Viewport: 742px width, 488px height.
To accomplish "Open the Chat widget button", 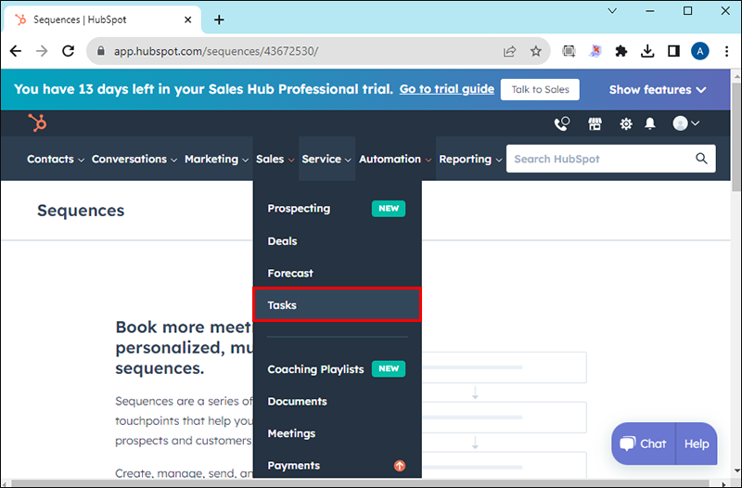I will click(644, 443).
